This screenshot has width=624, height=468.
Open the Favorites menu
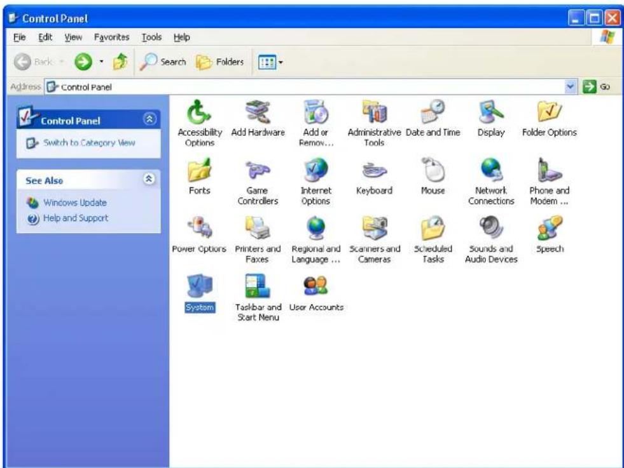(111, 37)
